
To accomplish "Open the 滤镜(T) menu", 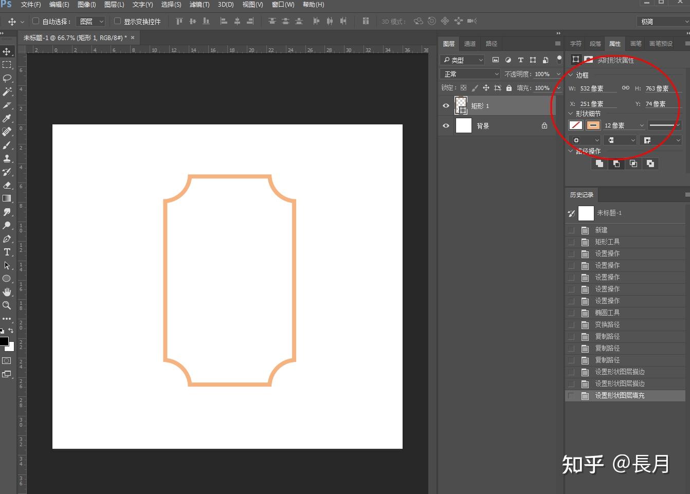I will pyautogui.click(x=199, y=5).
